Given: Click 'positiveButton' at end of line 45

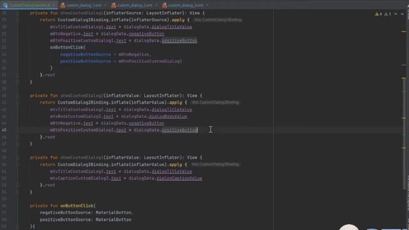Looking at the screenshot, I should [x=180, y=130].
